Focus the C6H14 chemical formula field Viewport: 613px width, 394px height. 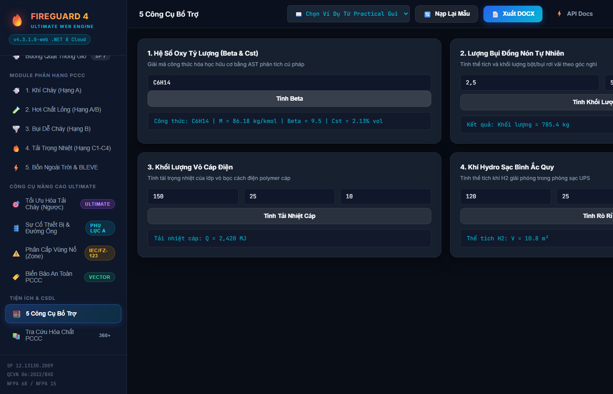pyautogui.click(x=289, y=83)
